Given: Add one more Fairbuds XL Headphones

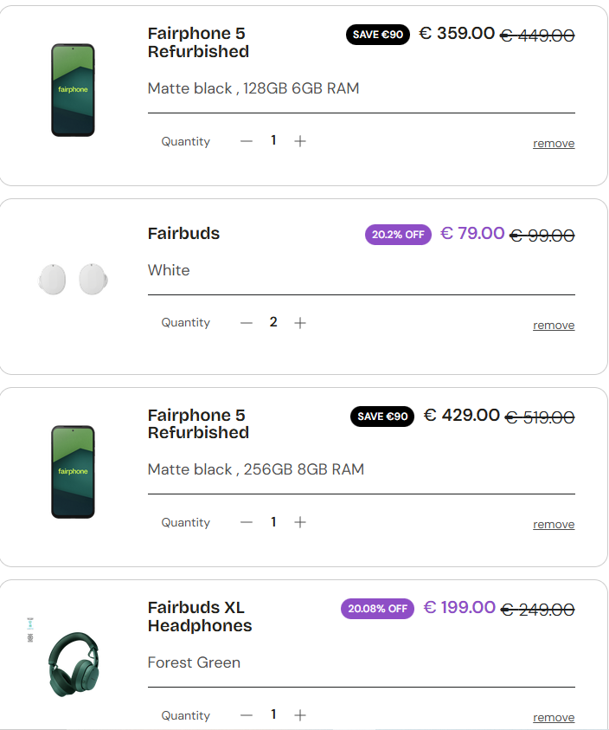Looking at the screenshot, I should tap(300, 715).
